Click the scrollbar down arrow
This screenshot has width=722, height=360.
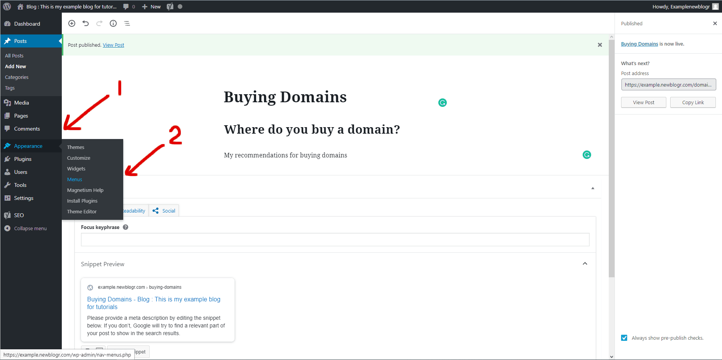611,357
